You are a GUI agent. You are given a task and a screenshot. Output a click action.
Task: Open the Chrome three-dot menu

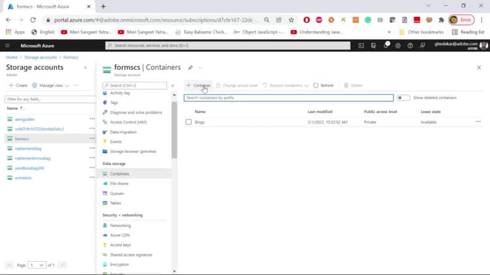482,20
